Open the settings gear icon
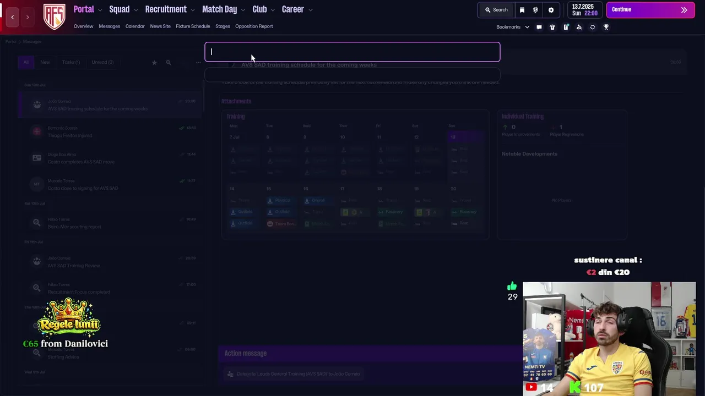The width and height of the screenshot is (705, 396). [x=551, y=10]
